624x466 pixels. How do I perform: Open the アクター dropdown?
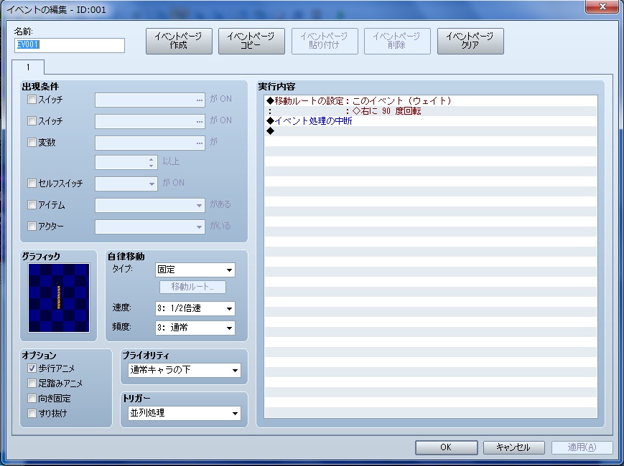coord(150,227)
